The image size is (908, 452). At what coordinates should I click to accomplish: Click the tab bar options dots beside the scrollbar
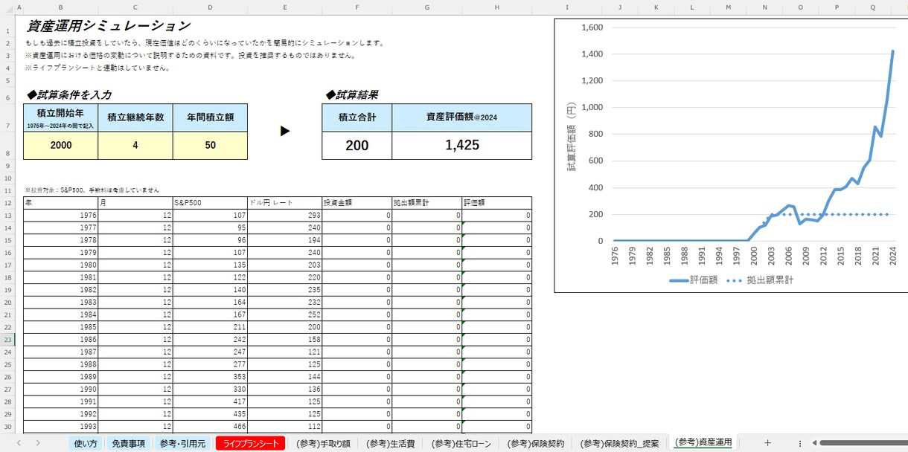click(799, 443)
